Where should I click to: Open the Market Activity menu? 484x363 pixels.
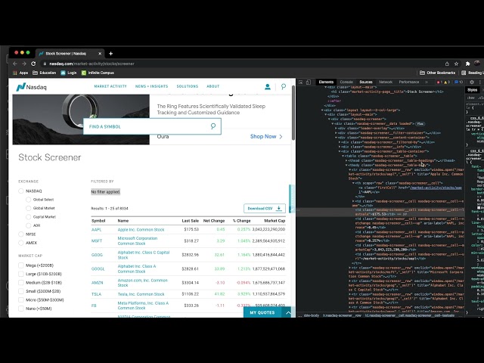[110, 86]
